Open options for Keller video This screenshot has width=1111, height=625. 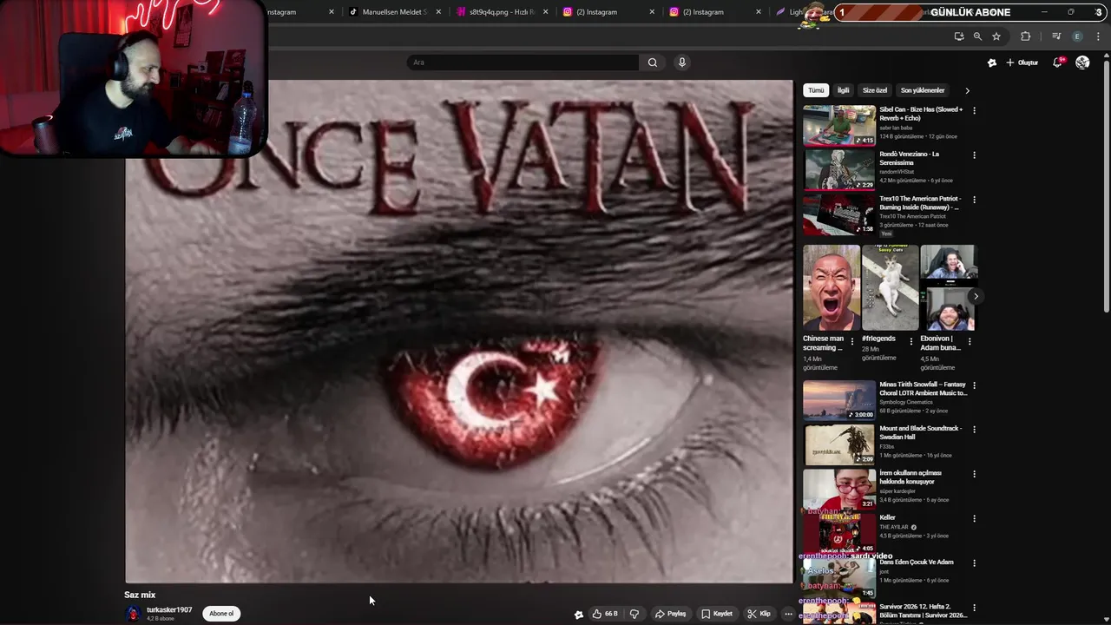click(x=974, y=519)
